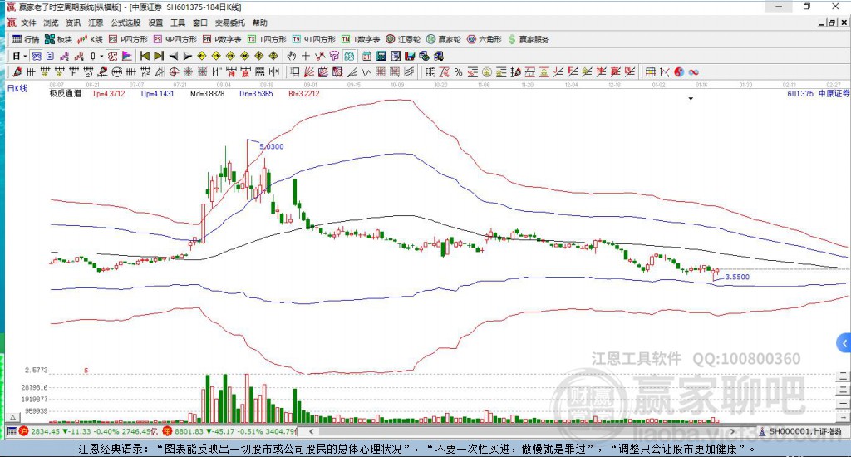Viewport: 851px width, 457px height.
Task: Click the save floppy disk icon
Action: pyautogui.click(x=410, y=56)
